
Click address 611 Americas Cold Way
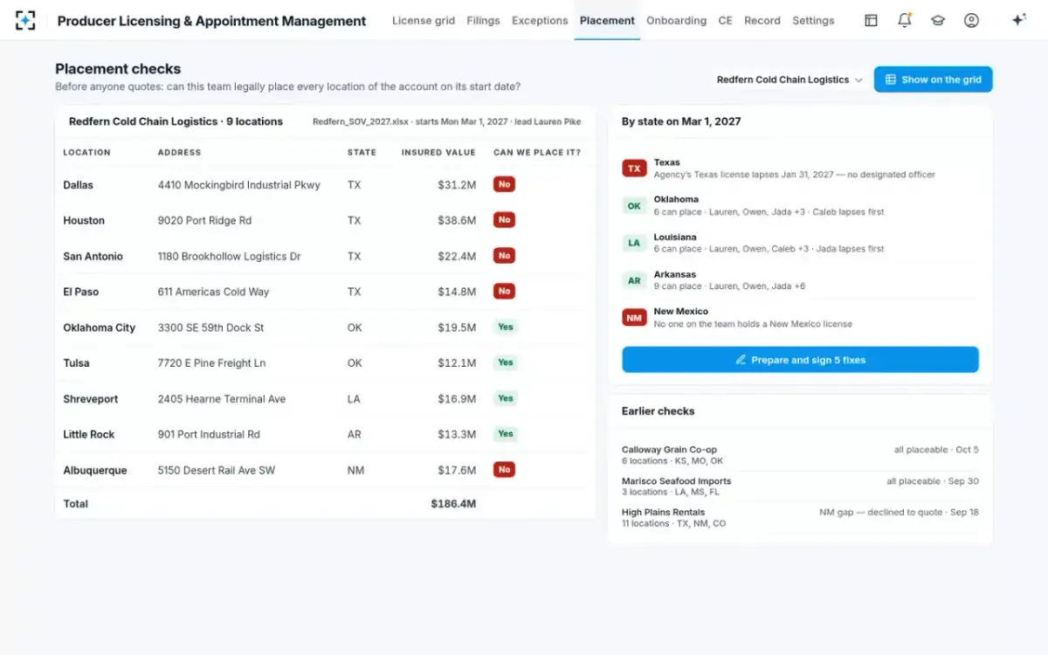[x=213, y=292]
